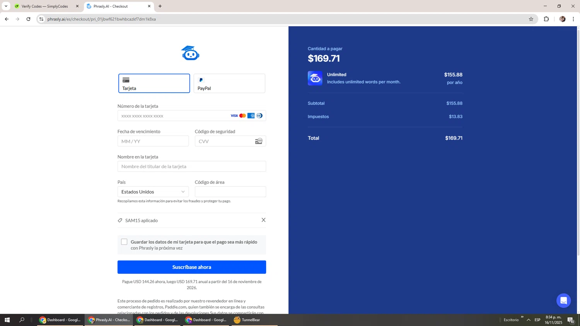Screen dimensions: 580x326
Task: Open the Escritorio toolbar overflow chevron
Action: (522, 317)
